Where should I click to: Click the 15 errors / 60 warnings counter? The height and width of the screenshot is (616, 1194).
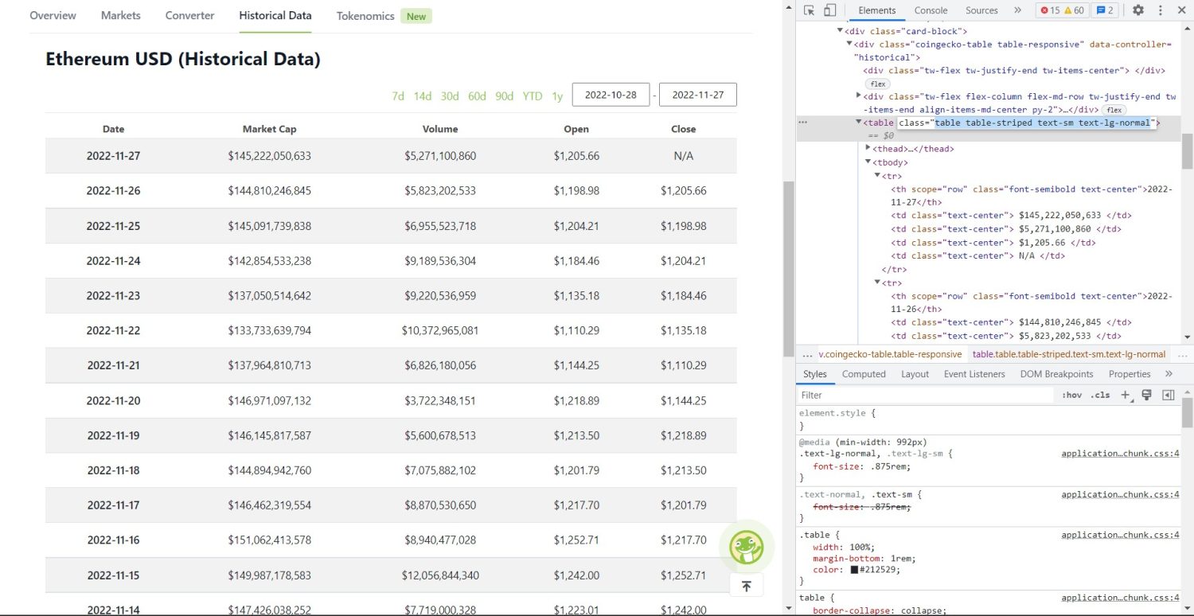pos(1061,10)
